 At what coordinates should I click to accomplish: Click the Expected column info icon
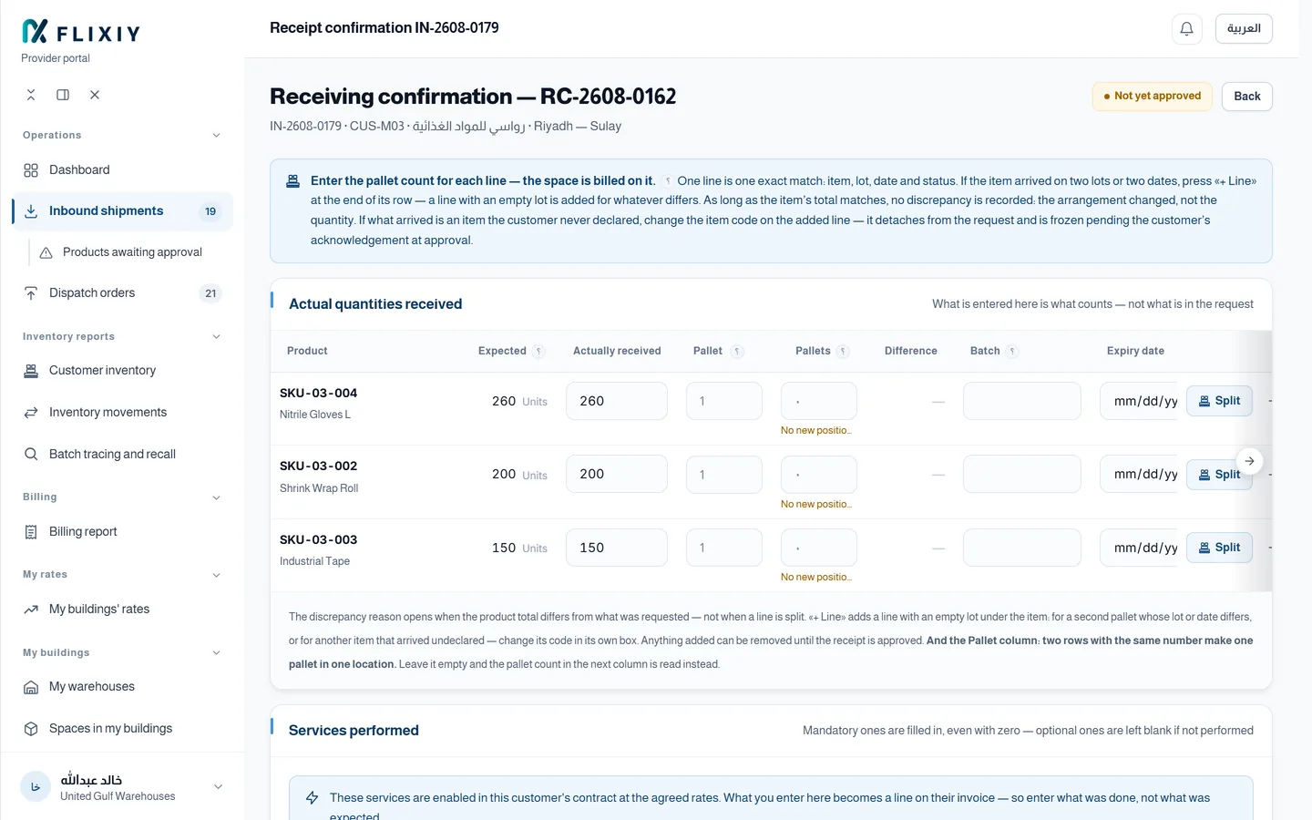point(538,351)
